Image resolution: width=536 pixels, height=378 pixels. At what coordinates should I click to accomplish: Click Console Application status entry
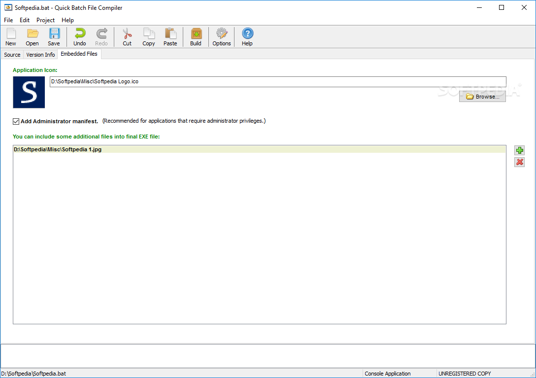click(388, 374)
